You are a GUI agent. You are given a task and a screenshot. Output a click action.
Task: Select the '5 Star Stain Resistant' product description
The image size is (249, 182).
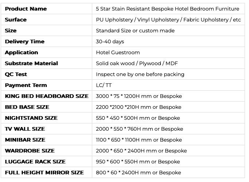point(167,9)
